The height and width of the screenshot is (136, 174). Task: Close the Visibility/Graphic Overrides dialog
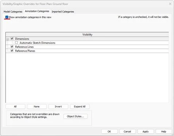pyautogui.click(x=170, y=4)
